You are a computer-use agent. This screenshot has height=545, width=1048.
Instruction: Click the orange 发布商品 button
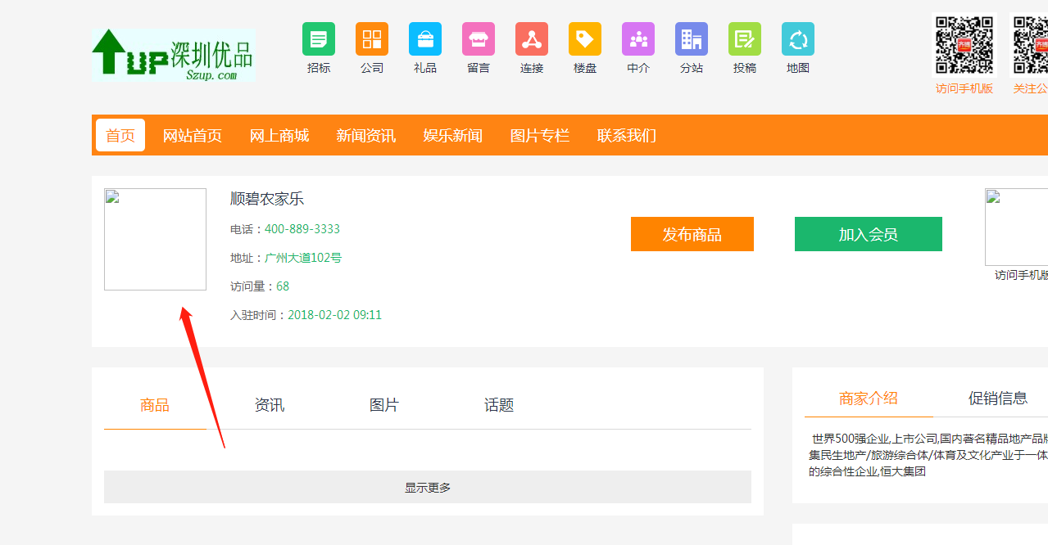[x=692, y=234]
